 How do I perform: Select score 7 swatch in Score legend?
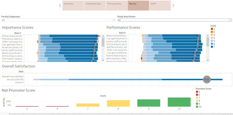pos(212,47)
